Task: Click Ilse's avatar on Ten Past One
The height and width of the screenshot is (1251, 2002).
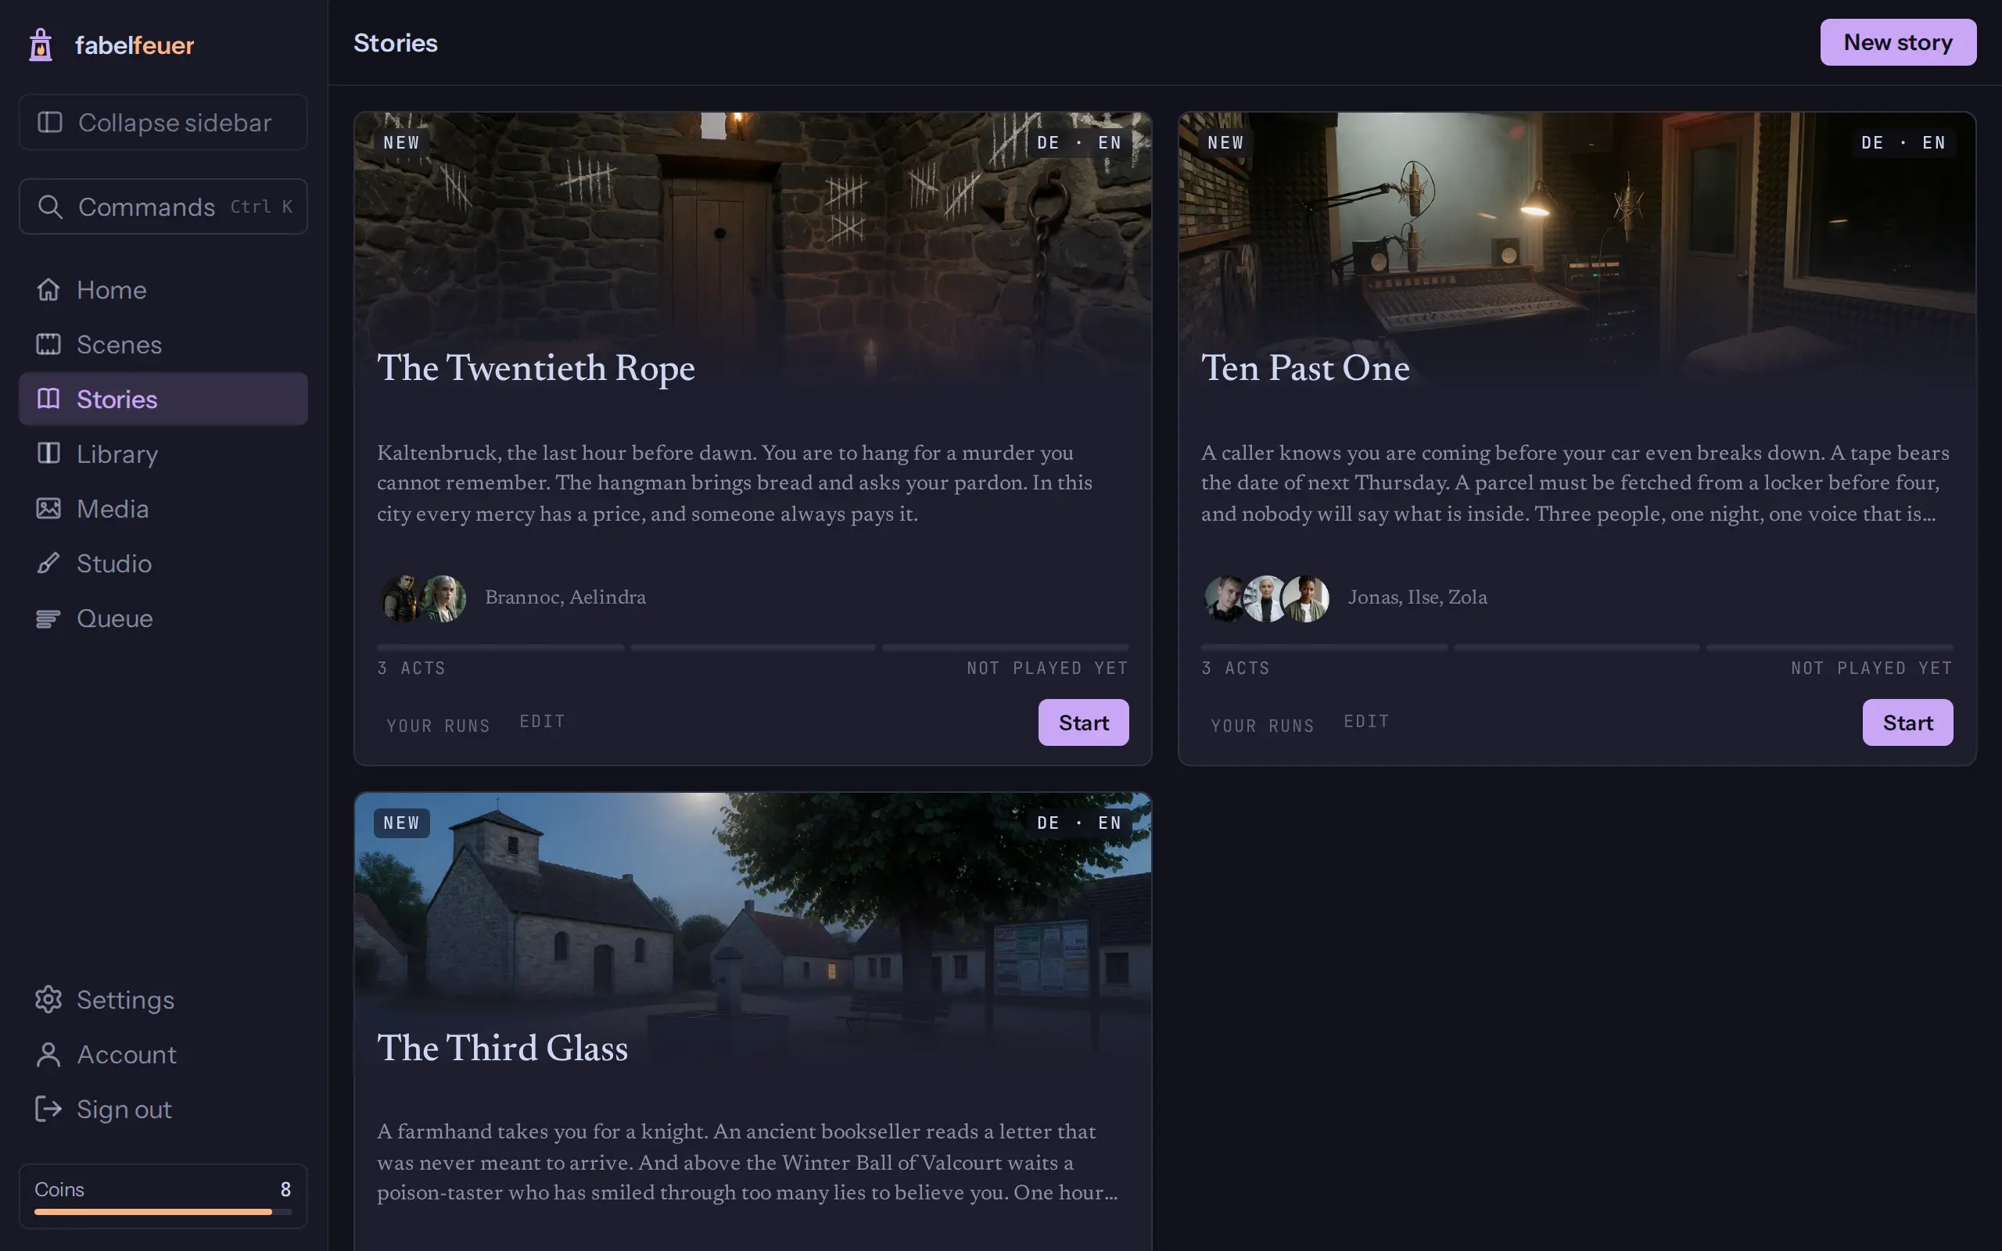Action: pos(1266,598)
